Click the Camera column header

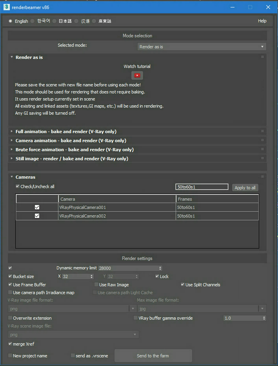point(117,199)
